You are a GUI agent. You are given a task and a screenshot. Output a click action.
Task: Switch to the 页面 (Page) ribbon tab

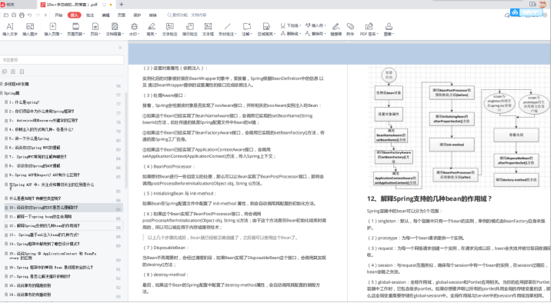click(x=122, y=15)
